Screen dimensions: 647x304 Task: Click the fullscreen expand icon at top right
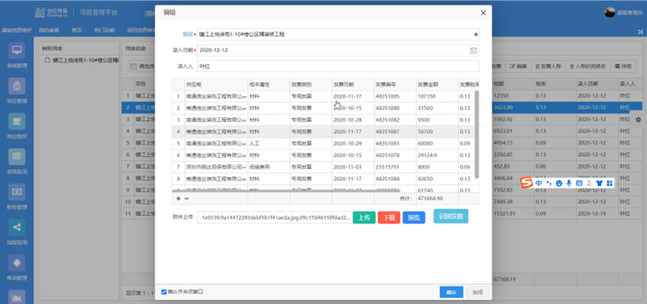(641, 32)
